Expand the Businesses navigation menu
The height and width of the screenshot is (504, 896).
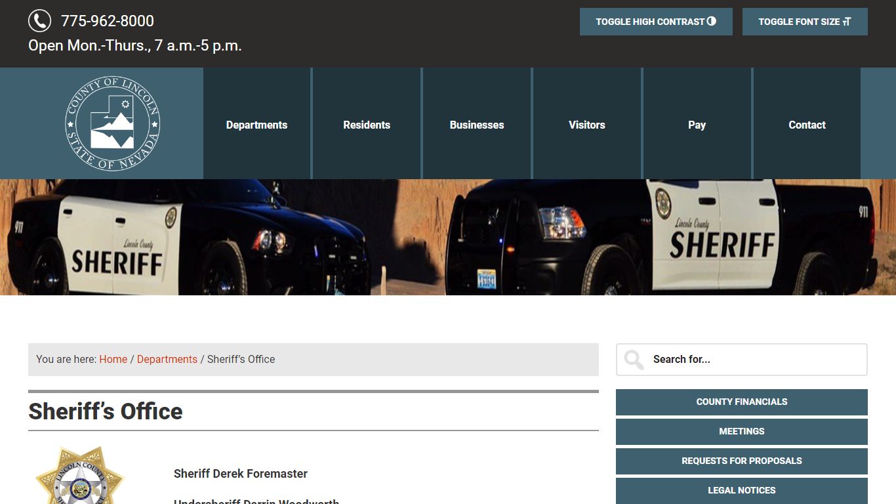[477, 125]
